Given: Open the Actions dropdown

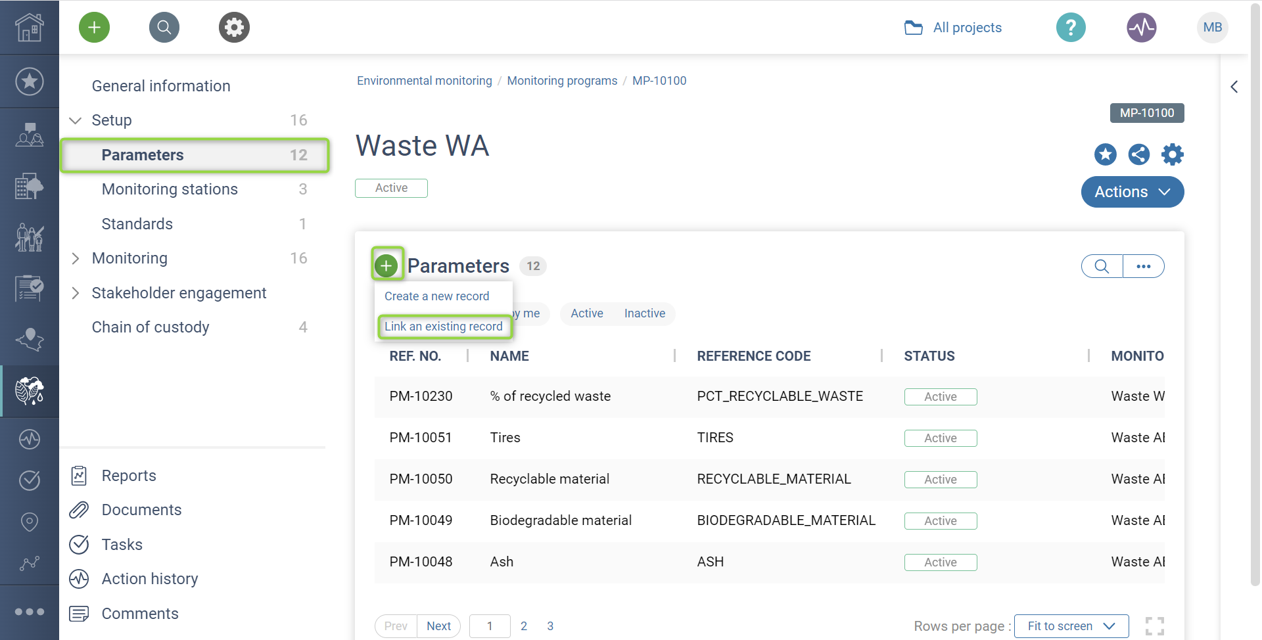Looking at the screenshot, I should [1132, 192].
